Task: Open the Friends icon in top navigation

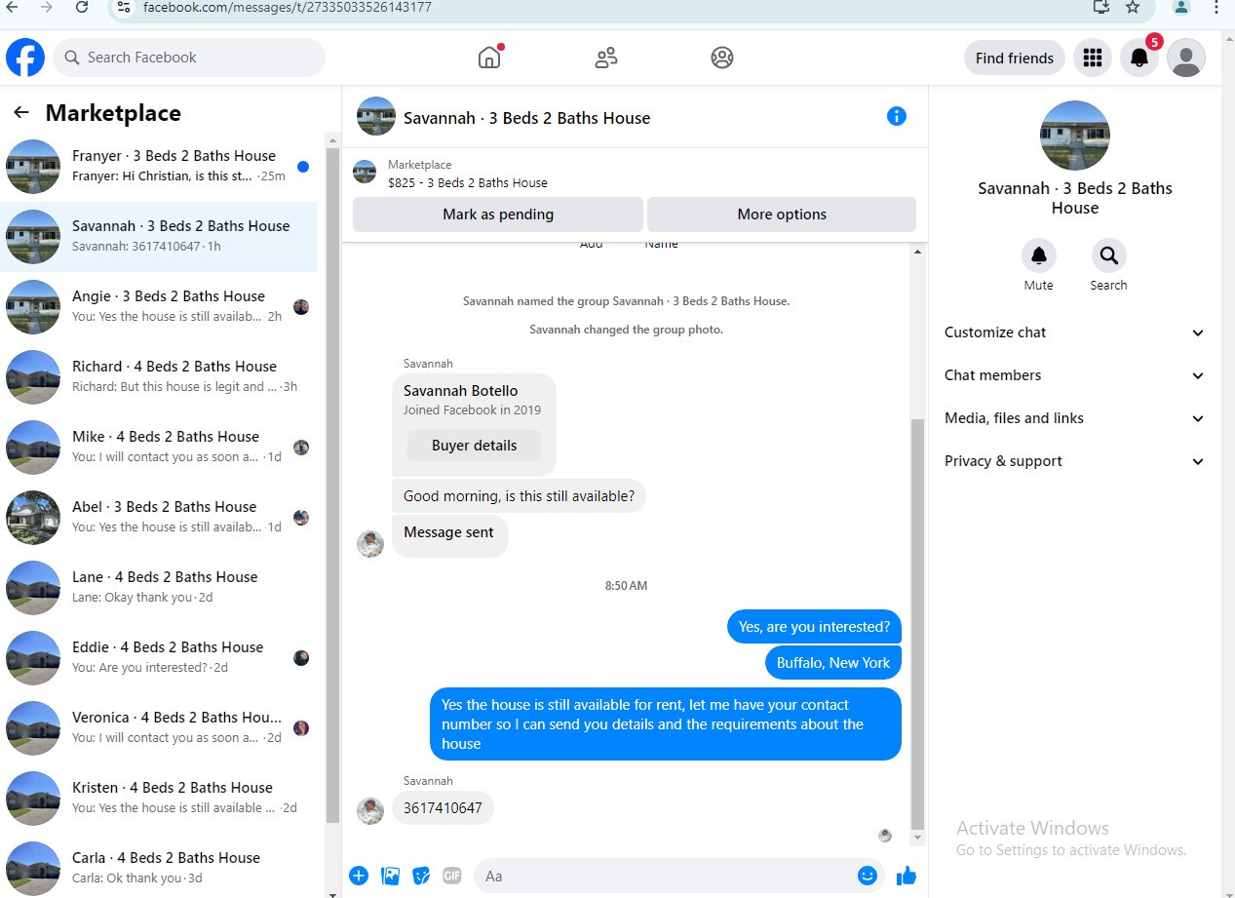Action: click(606, 58)
